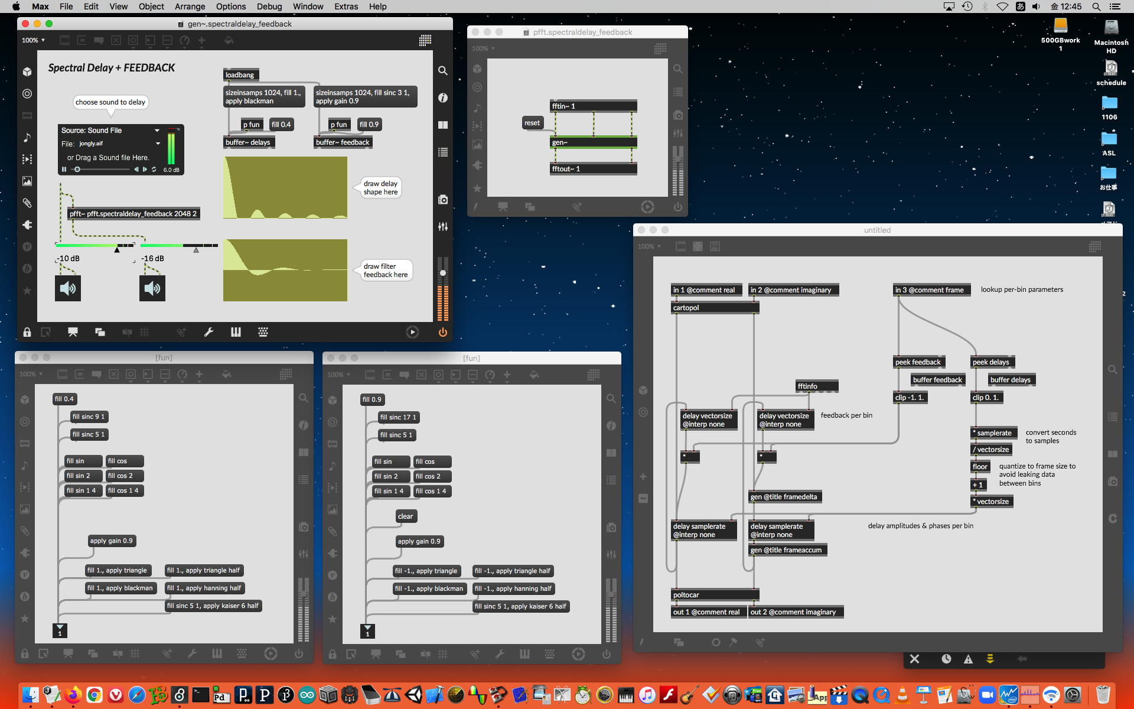Open the Extras menu
1134x709 pixels.
346,6
